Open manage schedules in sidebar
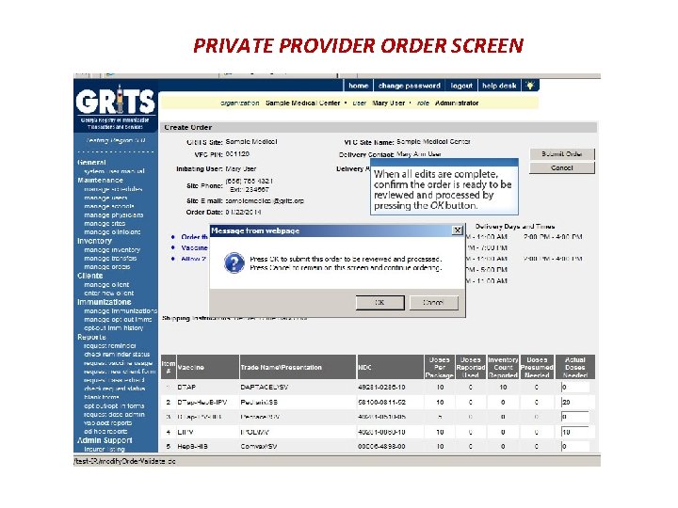Image resolution: width=678 pixels, height=508 pixels. 113,189
